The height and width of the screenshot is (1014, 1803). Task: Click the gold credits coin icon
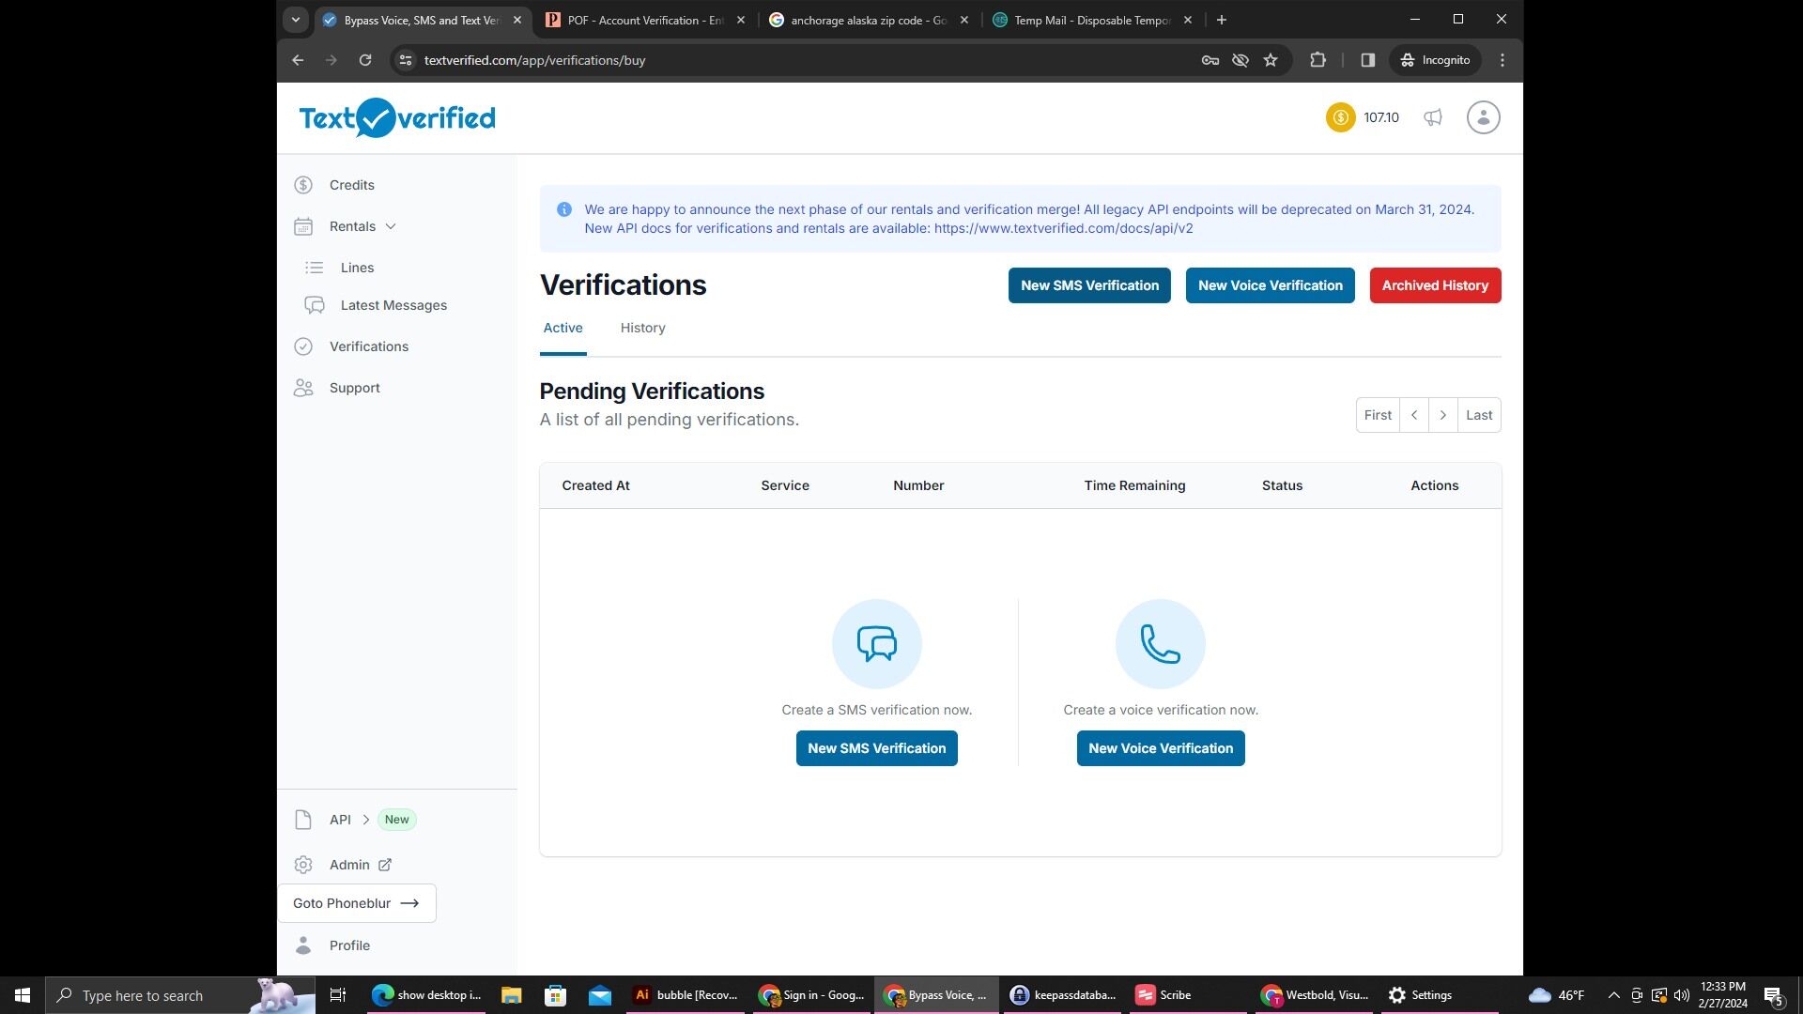click(1340, 117)
